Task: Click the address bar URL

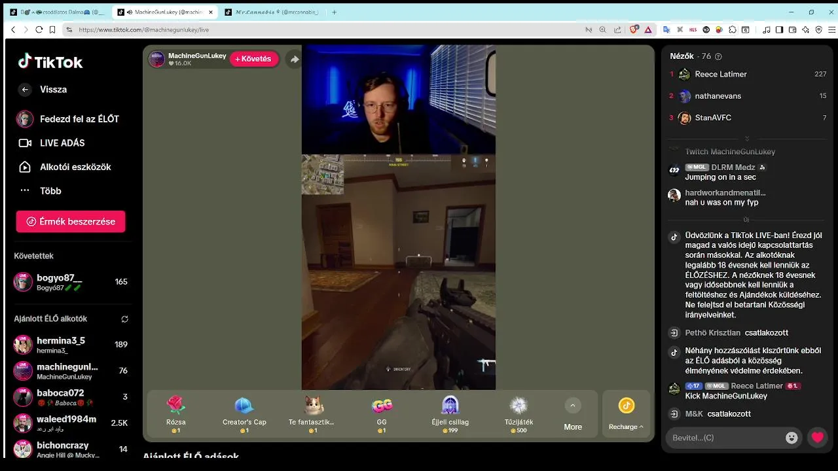Action: (143, 30)
